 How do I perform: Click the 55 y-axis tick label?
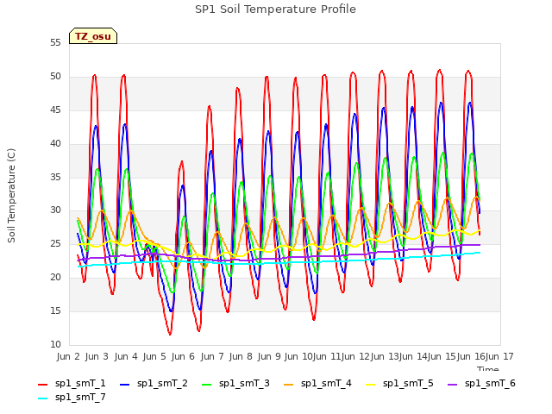coord(55,43)
